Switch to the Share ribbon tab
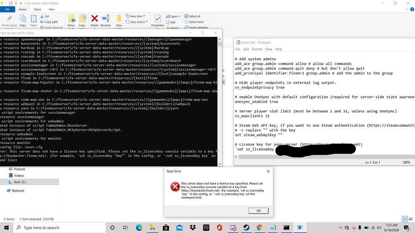 (37, 9)
